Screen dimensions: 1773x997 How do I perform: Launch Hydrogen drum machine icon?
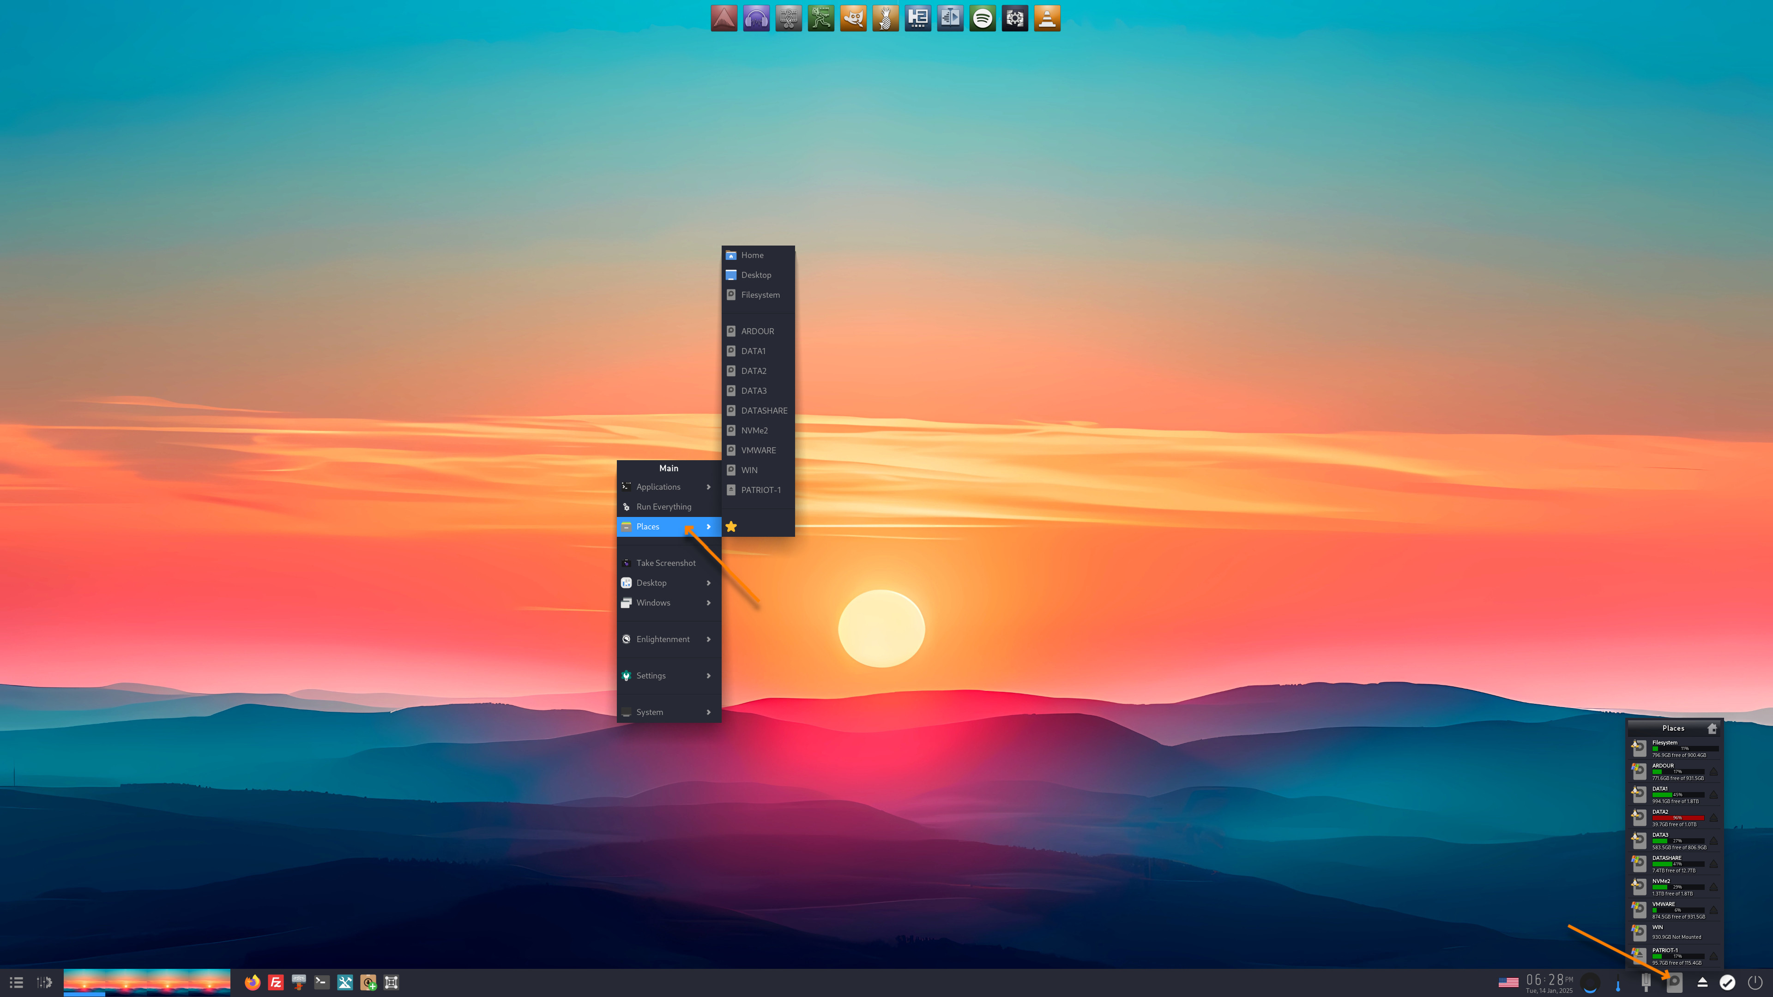pos(917,18)
